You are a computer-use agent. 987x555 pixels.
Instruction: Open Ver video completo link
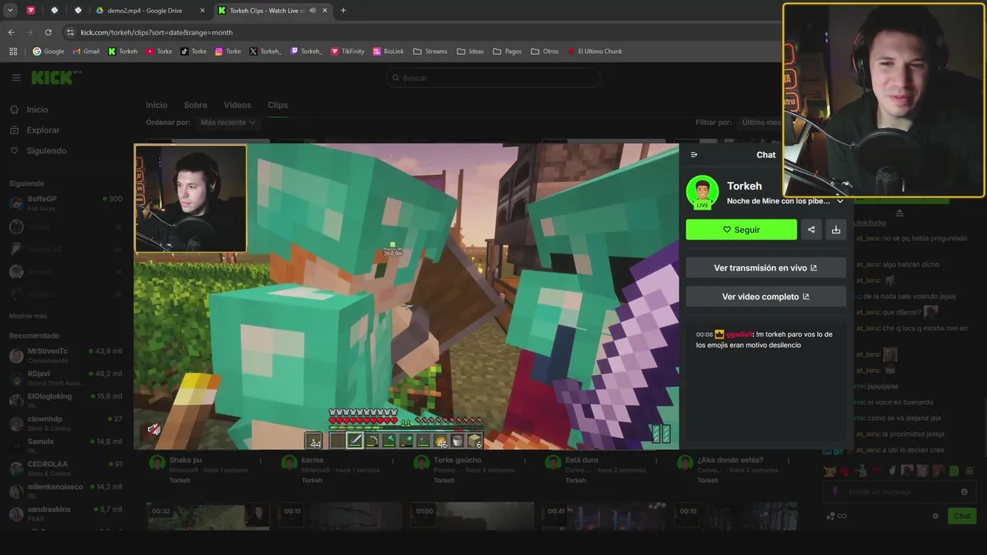tap(766, 297)
